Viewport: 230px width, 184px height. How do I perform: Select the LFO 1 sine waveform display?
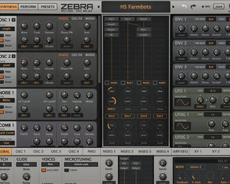tap(183, 102)
